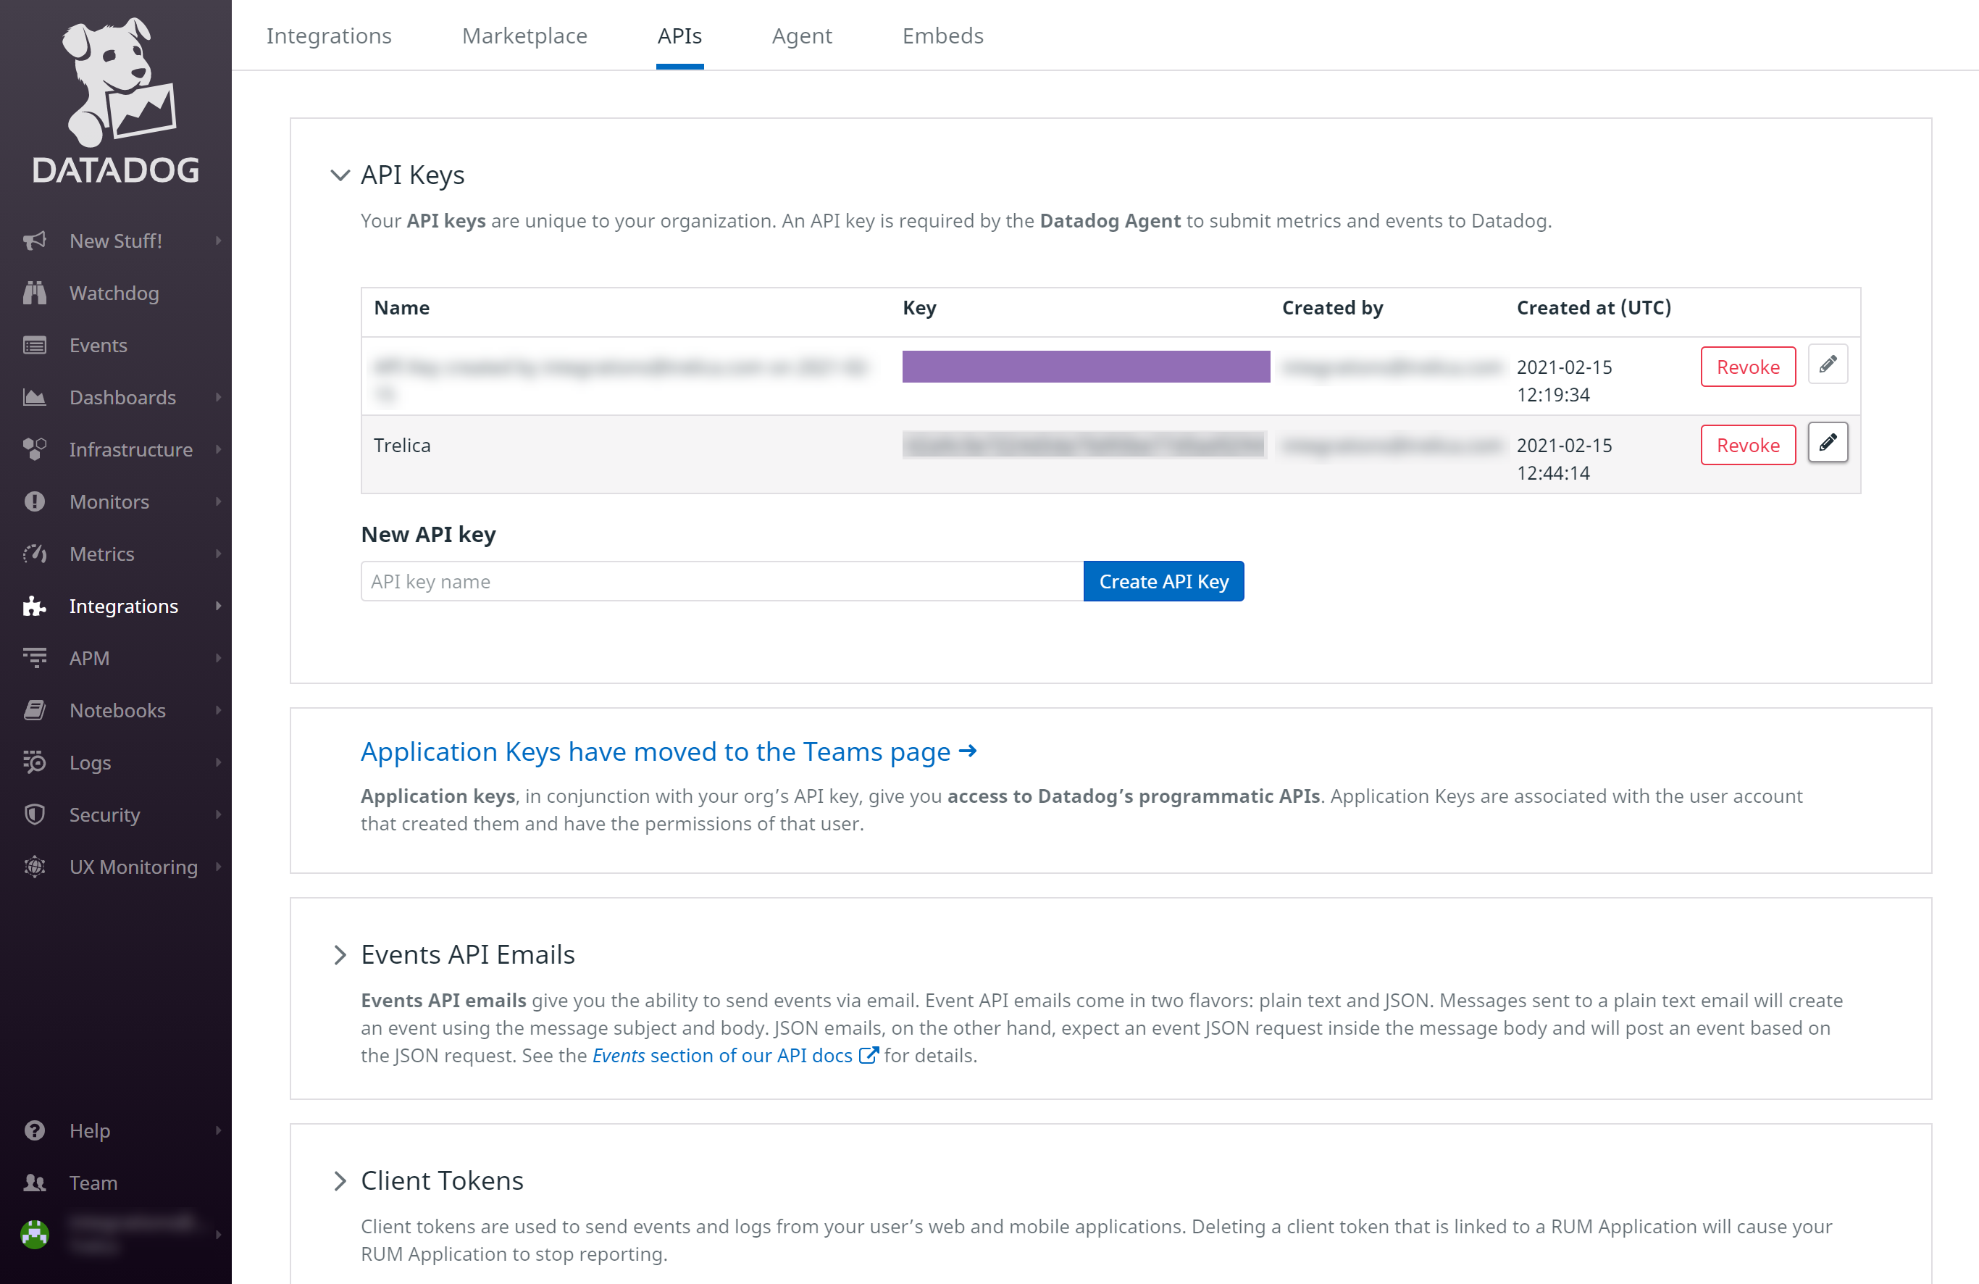Edit the first API key with pencil
Viewport: 1979px width, 1284px height.
coord(1828,365)
